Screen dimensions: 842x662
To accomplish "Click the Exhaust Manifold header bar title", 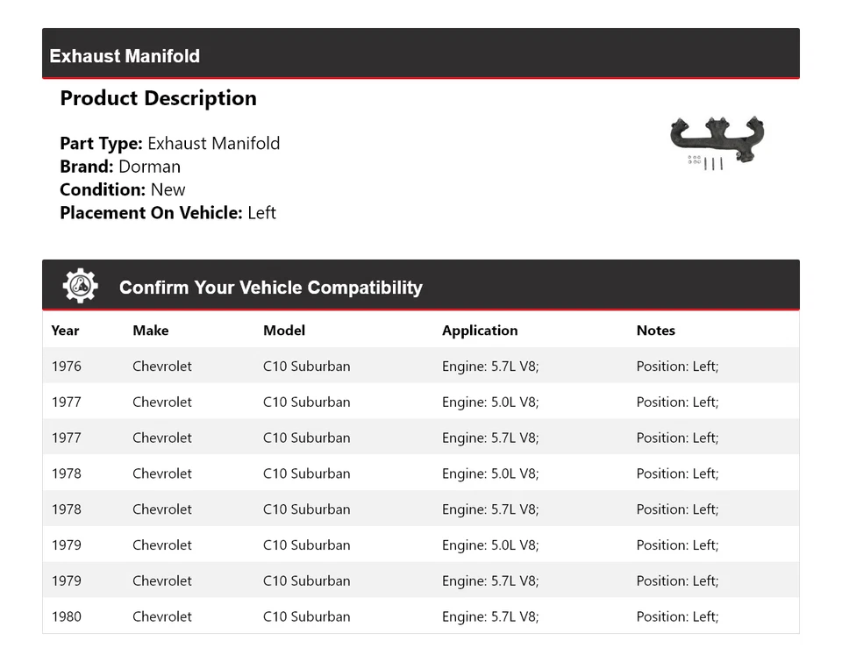I will pos(125,56).
